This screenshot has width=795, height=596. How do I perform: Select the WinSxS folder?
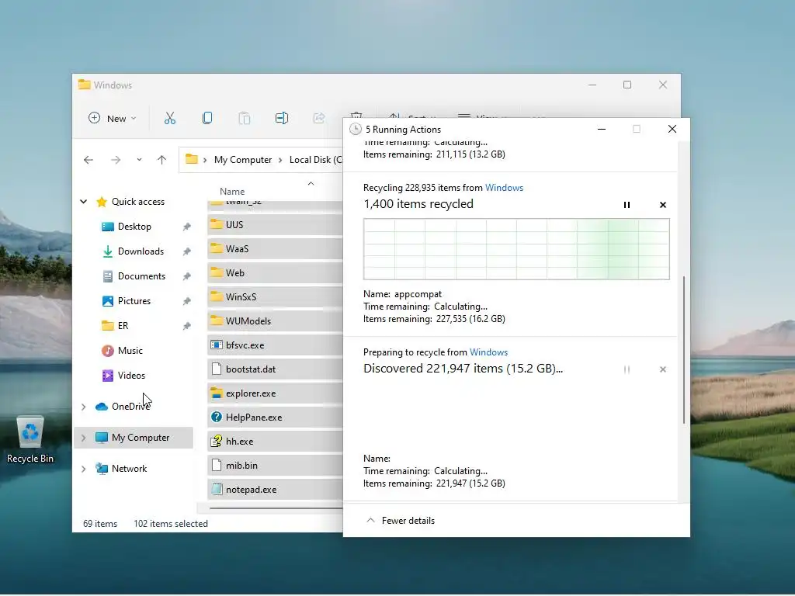pos(275,297)
